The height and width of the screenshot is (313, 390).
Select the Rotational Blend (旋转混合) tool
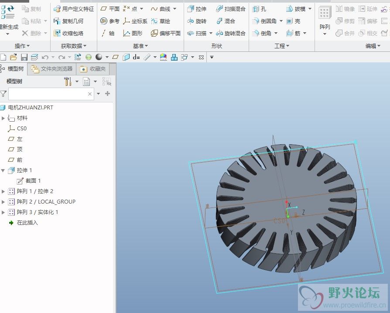coord(231,33)
